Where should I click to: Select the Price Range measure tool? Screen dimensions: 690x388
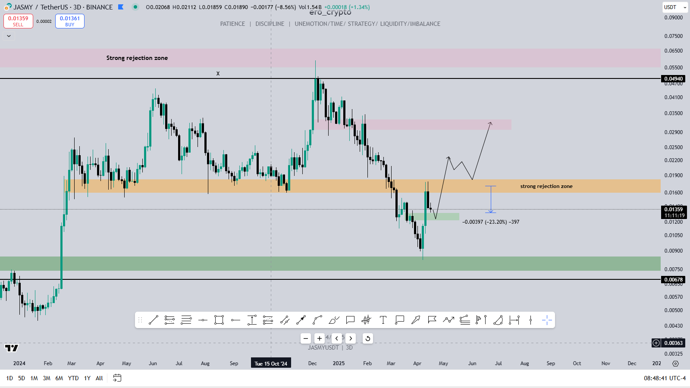click(x=252, y=320)
